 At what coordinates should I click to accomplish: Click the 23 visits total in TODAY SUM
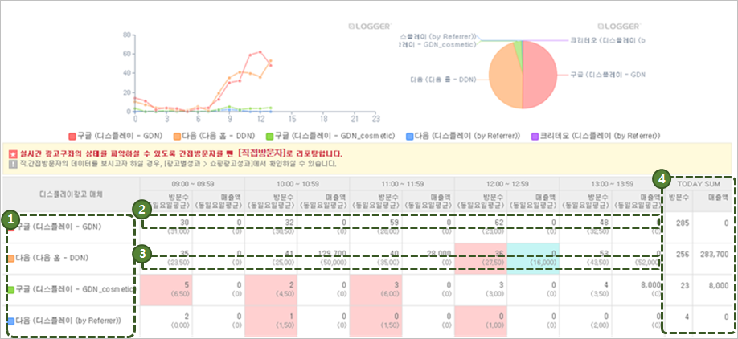[x=685, y=286]
